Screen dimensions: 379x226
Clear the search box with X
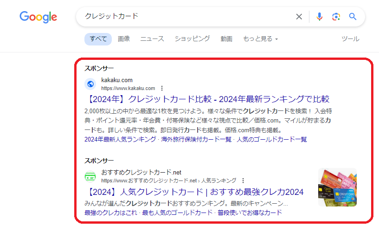tap(299, 17)
